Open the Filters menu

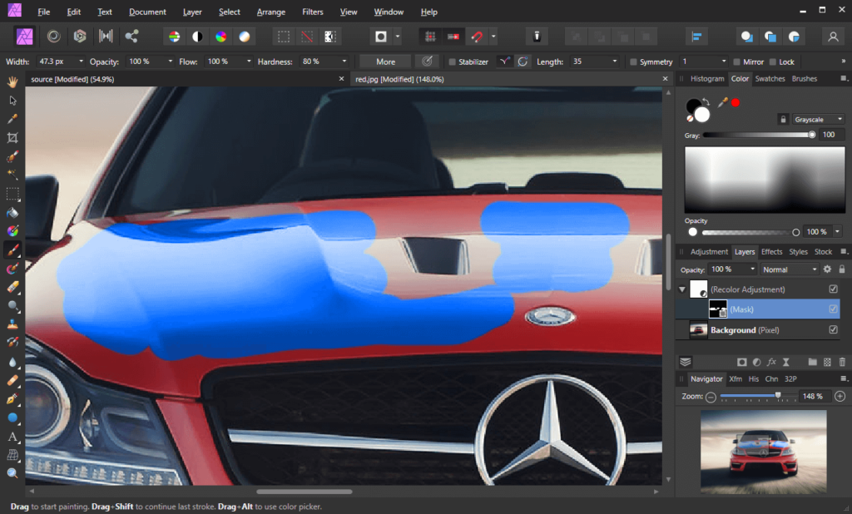click(312, 12)
